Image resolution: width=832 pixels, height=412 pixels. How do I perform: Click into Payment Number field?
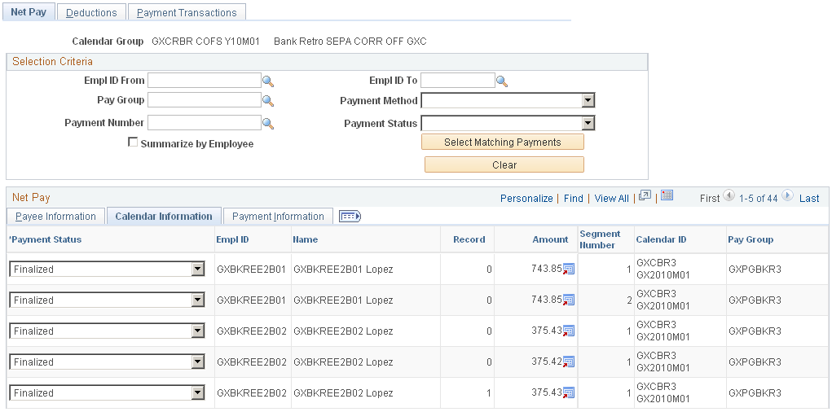(205, 123)
